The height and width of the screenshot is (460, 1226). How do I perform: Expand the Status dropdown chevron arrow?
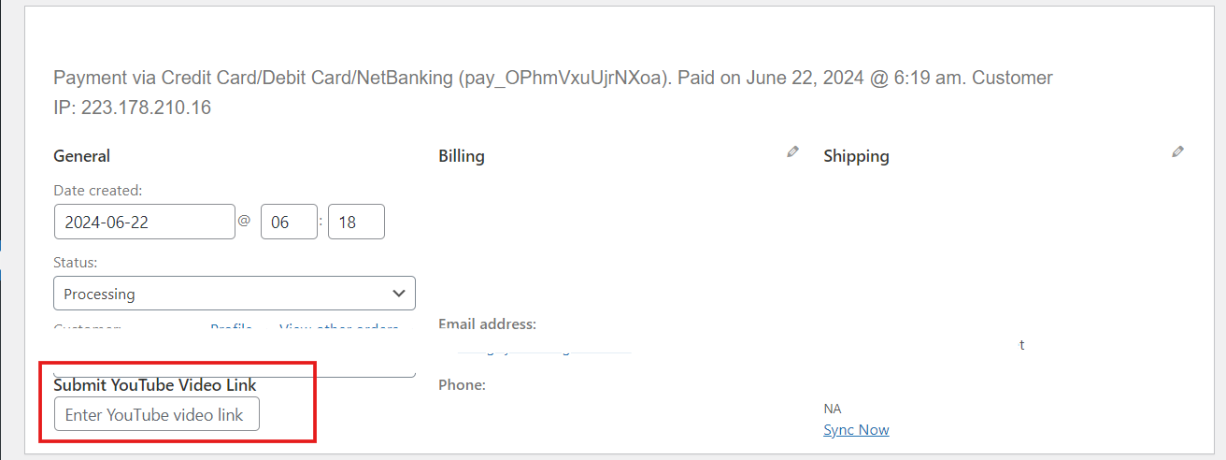pyautogui.click(x=399, y=294)
